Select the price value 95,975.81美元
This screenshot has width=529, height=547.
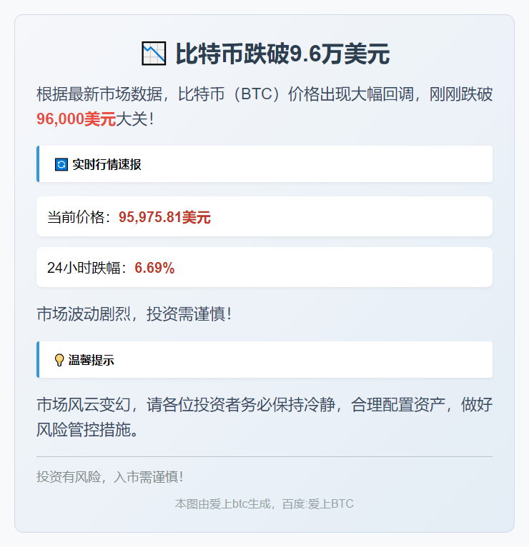click(x=164, y=217)
